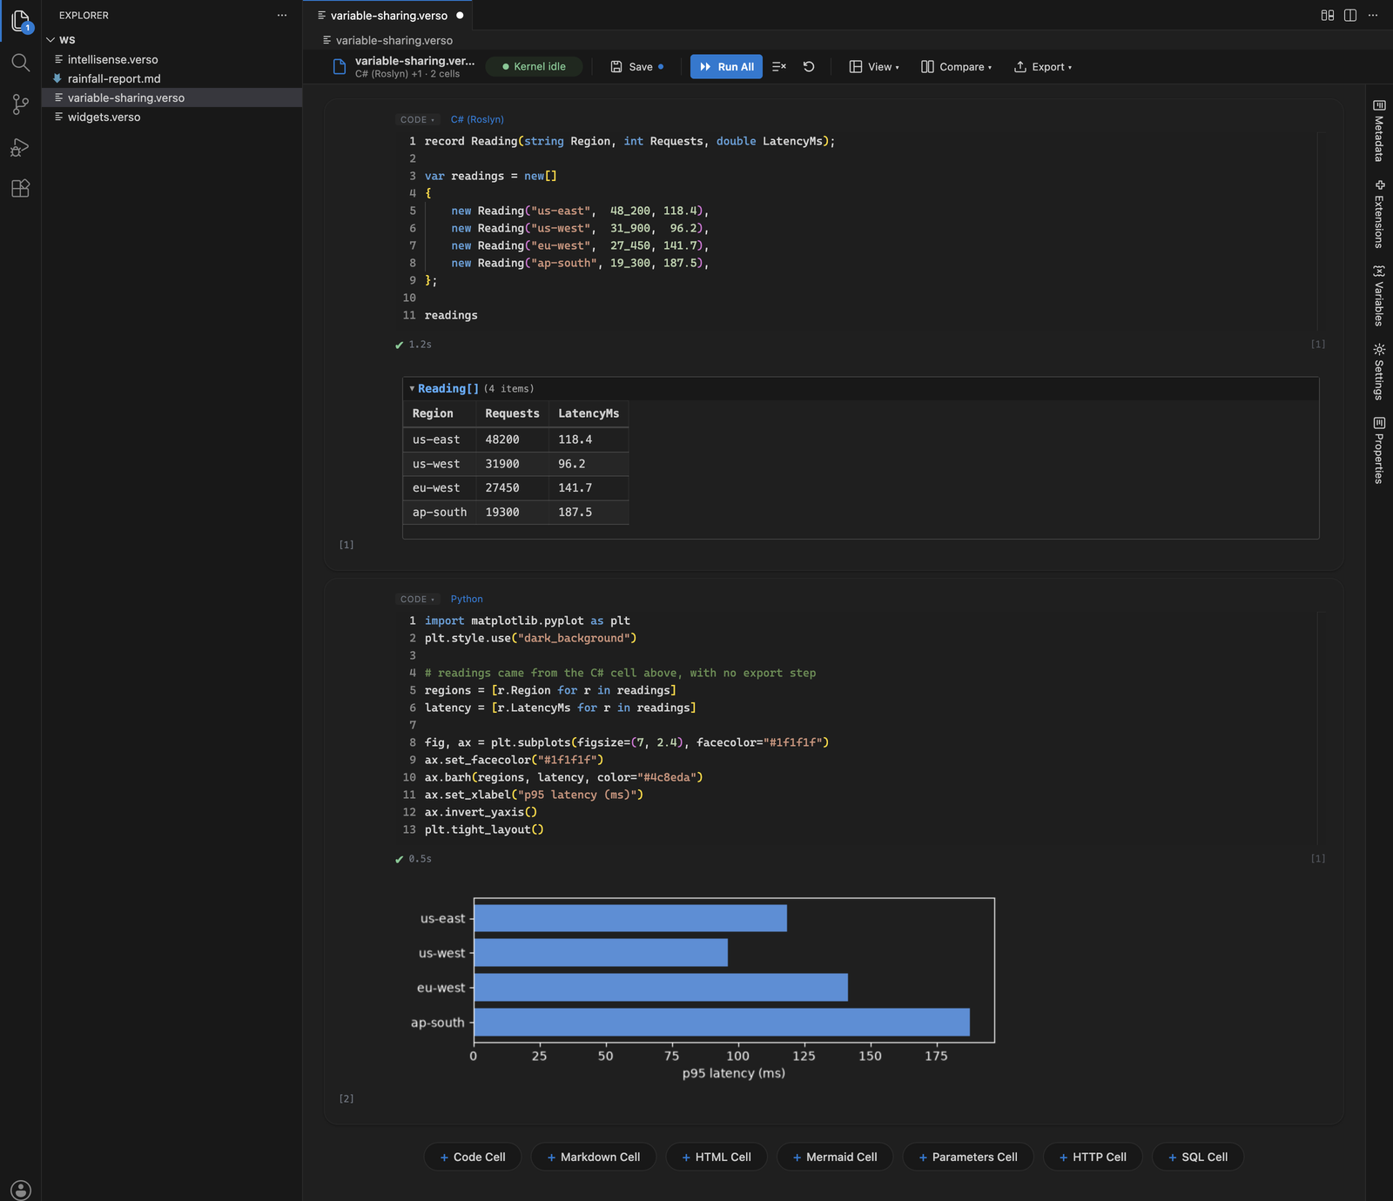Click the Kernel idle status indicator
Screen dimensions: 1393x1201
pos(534,67)
